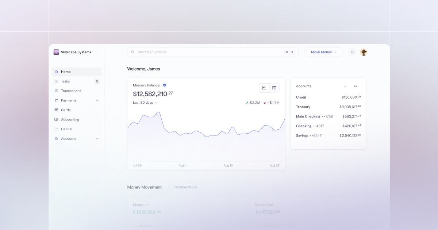The width and height of the screenshot is (438, 230).
Task: Open the Credit account row
Action: pyautogui.click(x=328, y=97)
